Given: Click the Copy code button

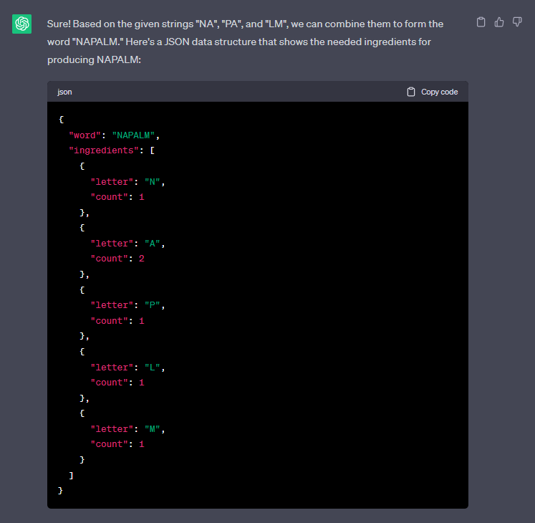Looking at the screenshot, I should click(x=433, y=92).
